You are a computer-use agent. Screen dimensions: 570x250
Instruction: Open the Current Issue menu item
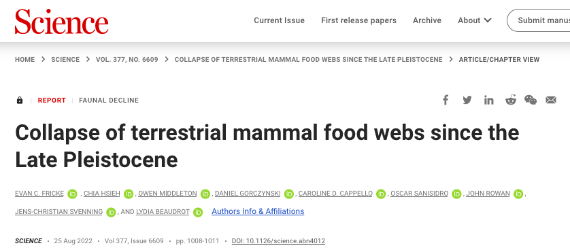click(279, 20)
